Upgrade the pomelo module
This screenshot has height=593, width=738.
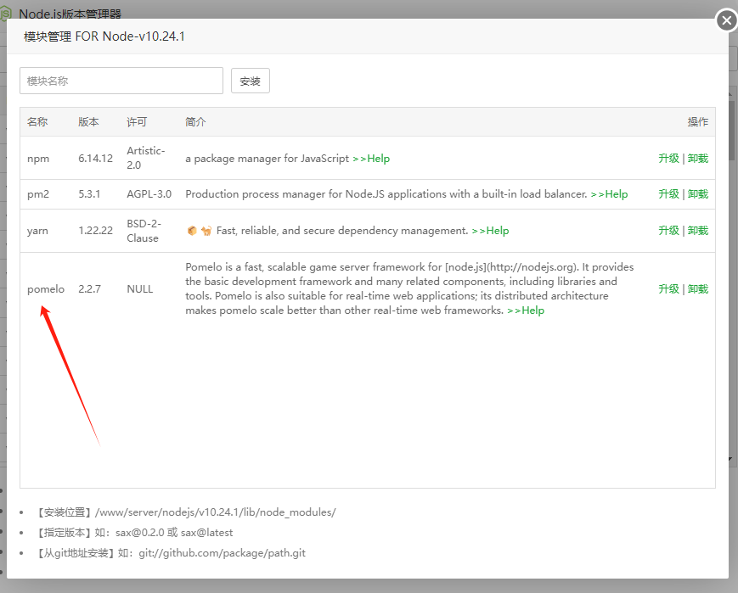tap(669, 289)
